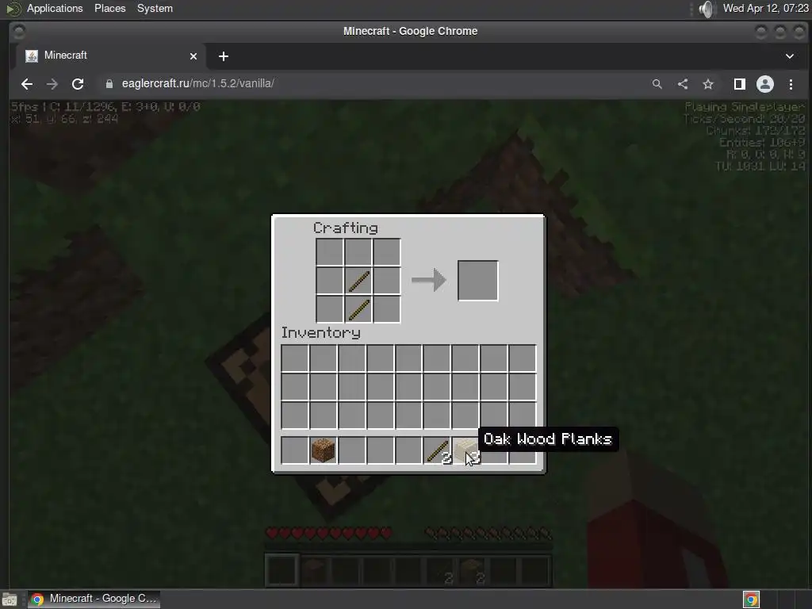This screenshot has height=609, width=812.
Task: Click Minecraft - Google Chrome taskbar button
Action: tap(94, 599)
